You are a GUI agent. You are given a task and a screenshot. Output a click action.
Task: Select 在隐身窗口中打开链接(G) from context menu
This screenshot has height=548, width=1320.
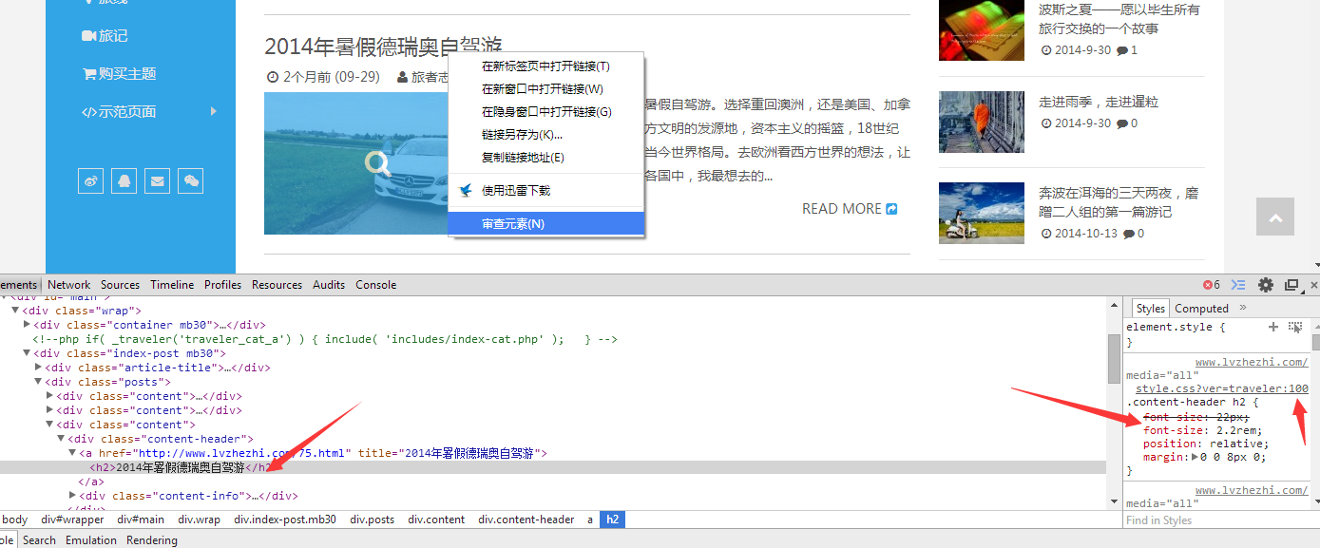click(x=545, y=112)
